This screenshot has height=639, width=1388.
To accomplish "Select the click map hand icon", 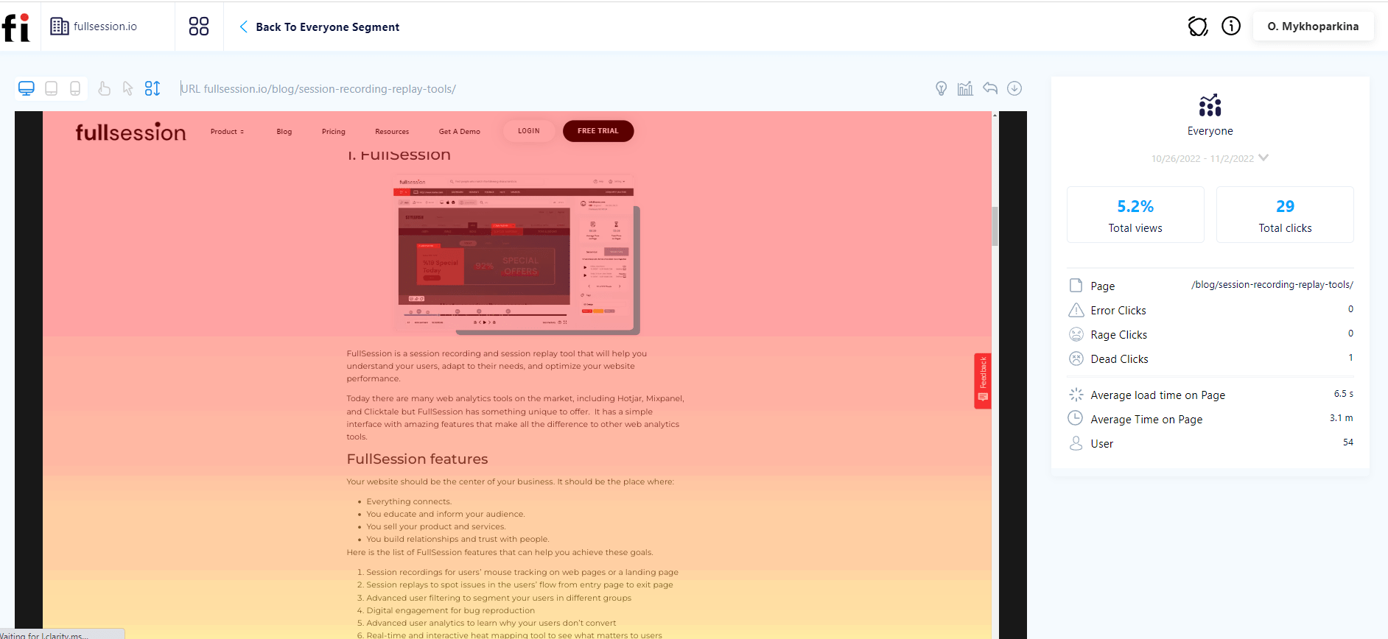I will coord(105,88).
